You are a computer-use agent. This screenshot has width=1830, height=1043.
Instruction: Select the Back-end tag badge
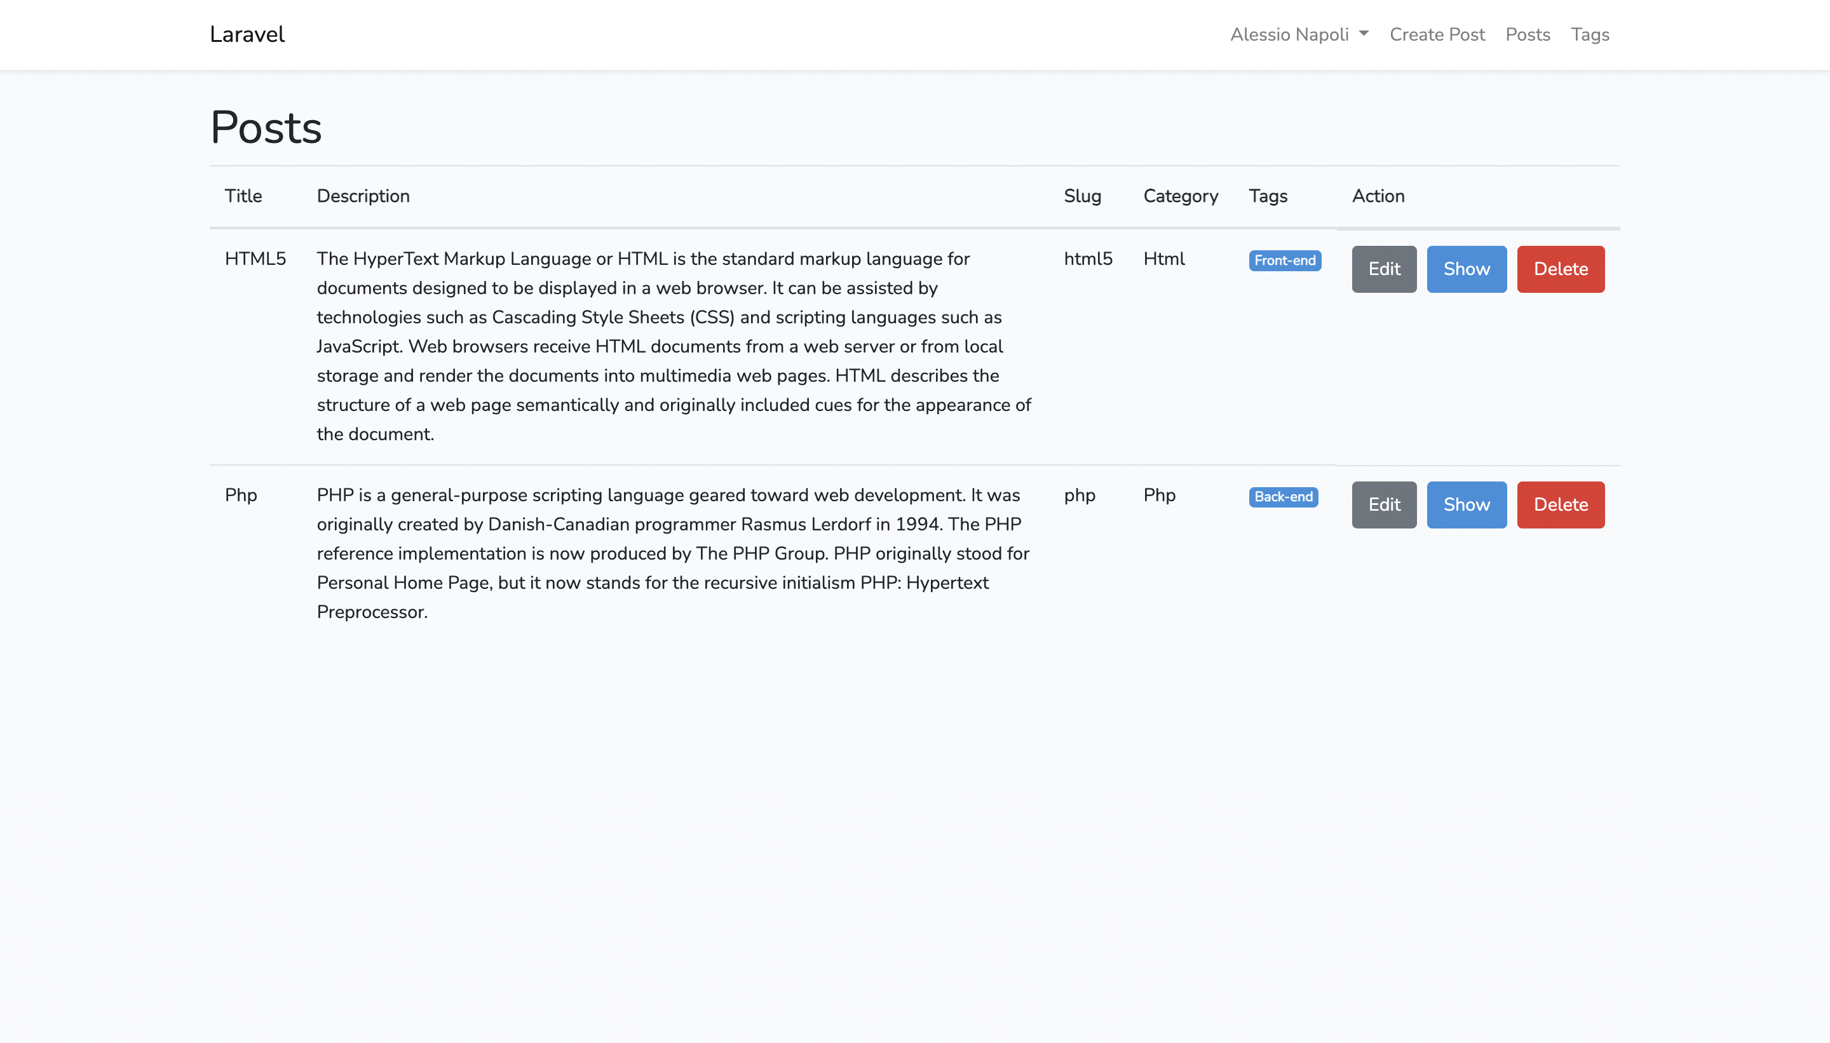click(1282, 497)
